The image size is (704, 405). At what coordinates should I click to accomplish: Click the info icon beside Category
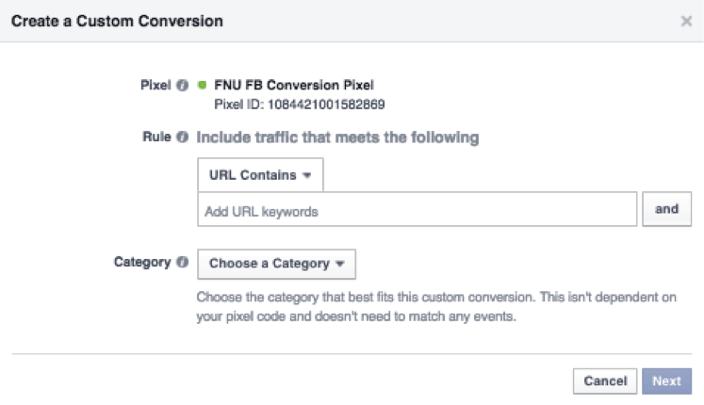click(x=182, y=262)
